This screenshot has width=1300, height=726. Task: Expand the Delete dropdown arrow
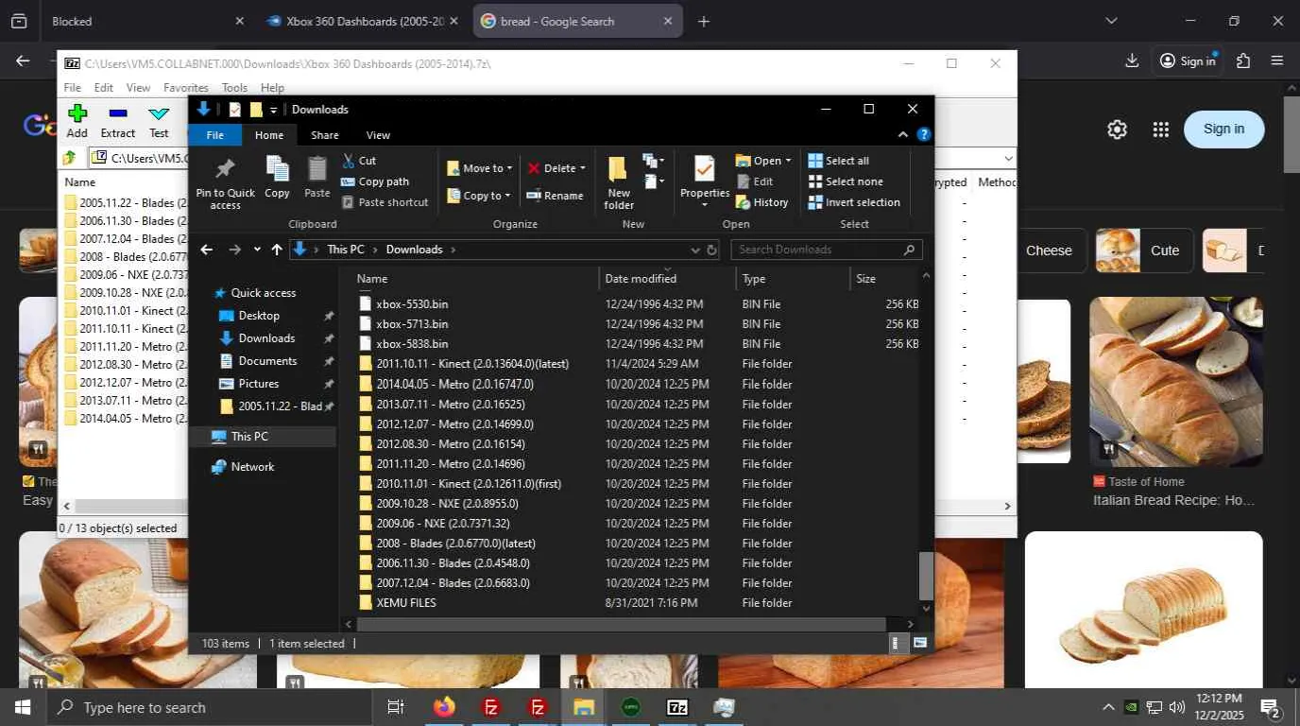(x=582, y=168)
